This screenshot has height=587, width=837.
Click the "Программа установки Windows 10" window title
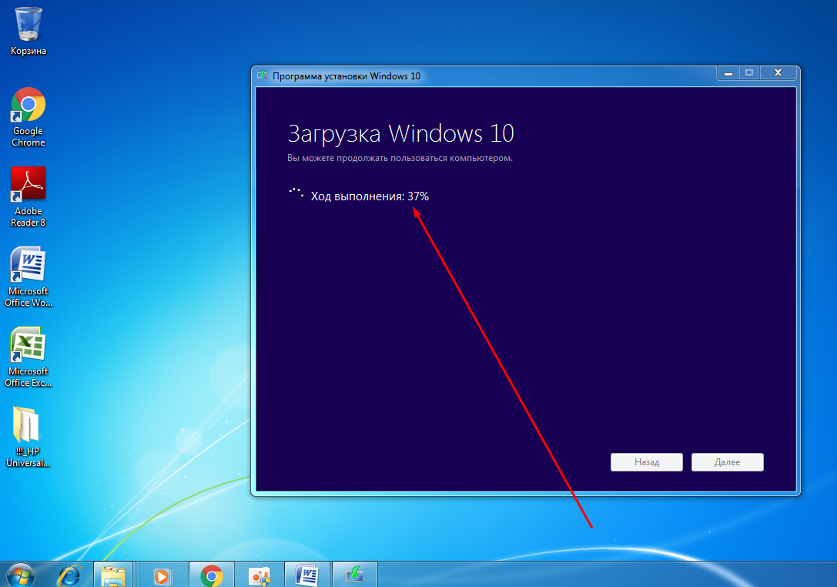coord(347,75)
